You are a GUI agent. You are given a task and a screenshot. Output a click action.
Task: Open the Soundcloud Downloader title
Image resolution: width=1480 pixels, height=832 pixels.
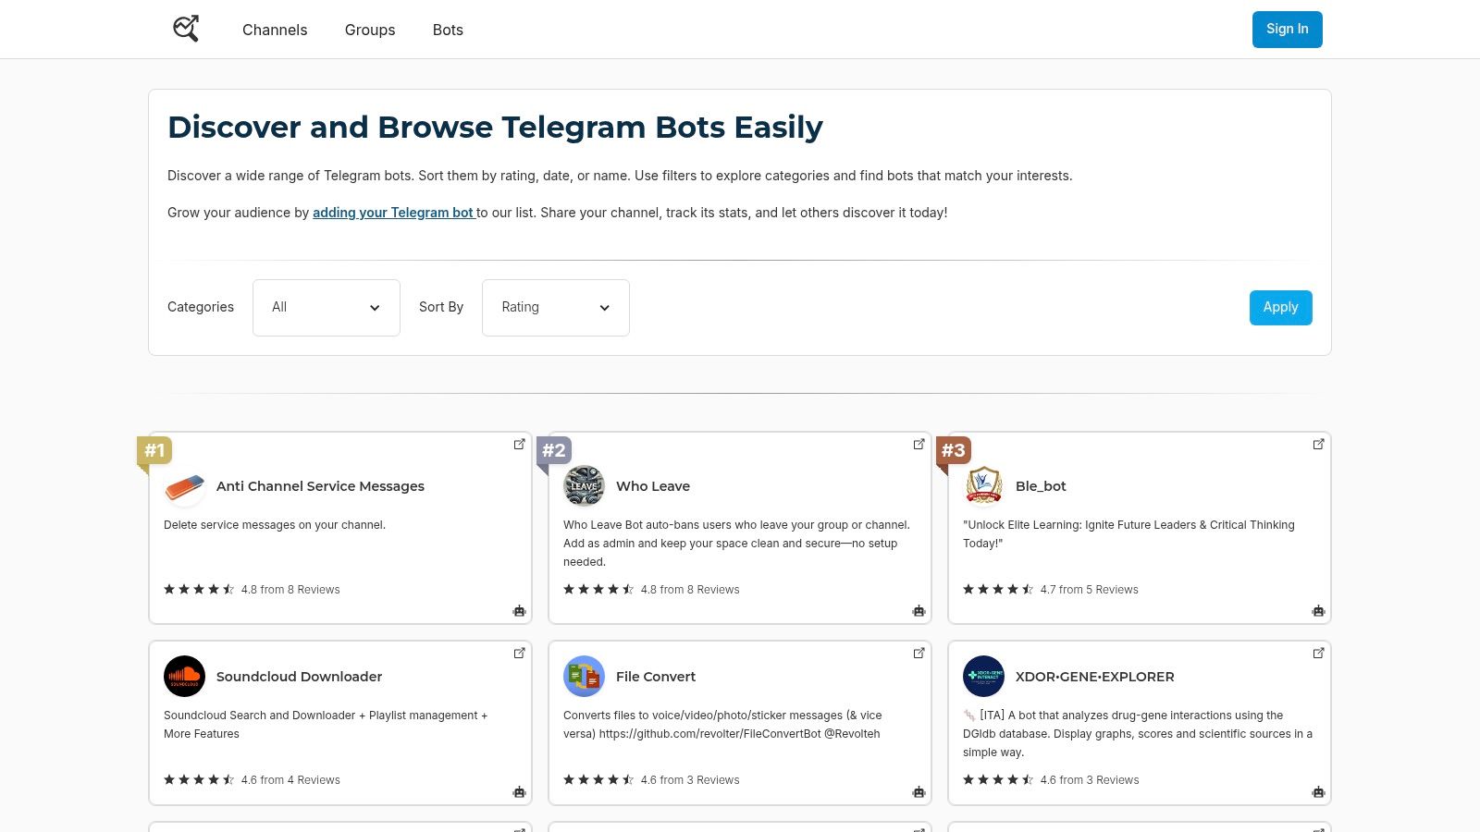tap(299, 677)
